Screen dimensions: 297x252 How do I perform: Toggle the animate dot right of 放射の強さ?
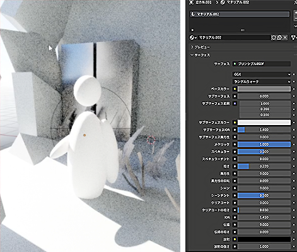(294, 246)
